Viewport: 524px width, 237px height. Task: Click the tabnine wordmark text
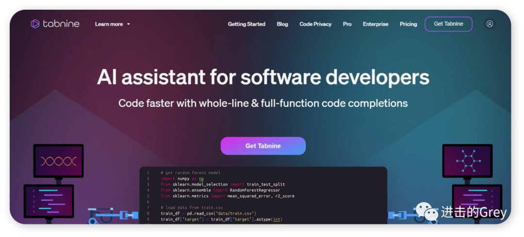tap(61, 24)
